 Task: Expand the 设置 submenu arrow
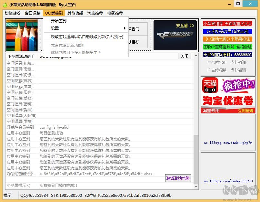(x=125, y=28)
